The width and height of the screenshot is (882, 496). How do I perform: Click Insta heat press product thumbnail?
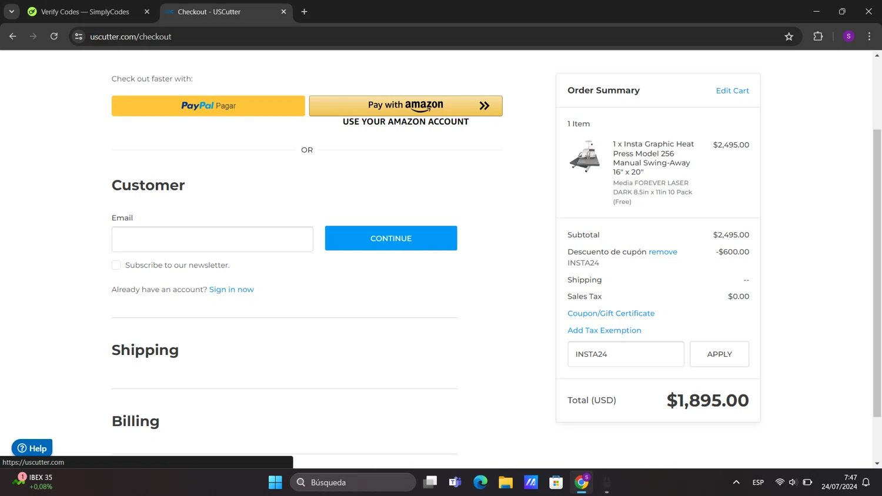point(585,156)
